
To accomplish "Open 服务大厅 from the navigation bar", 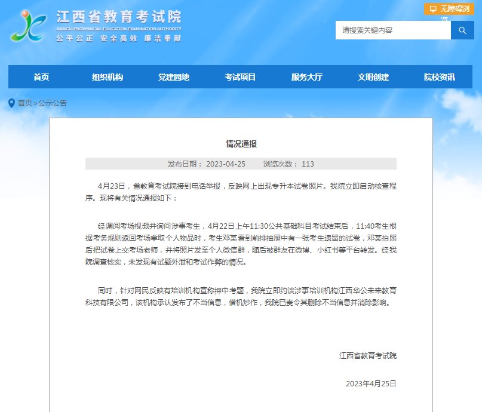I will click(307, 77).
